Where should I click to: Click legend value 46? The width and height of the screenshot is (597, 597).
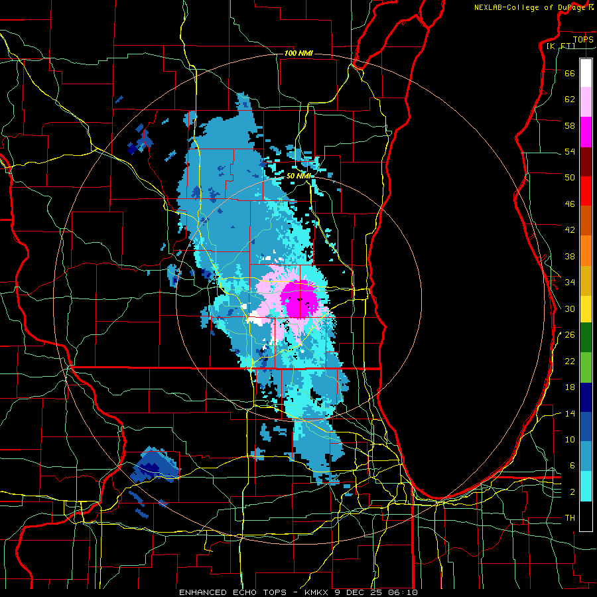(x=570, y=204)
